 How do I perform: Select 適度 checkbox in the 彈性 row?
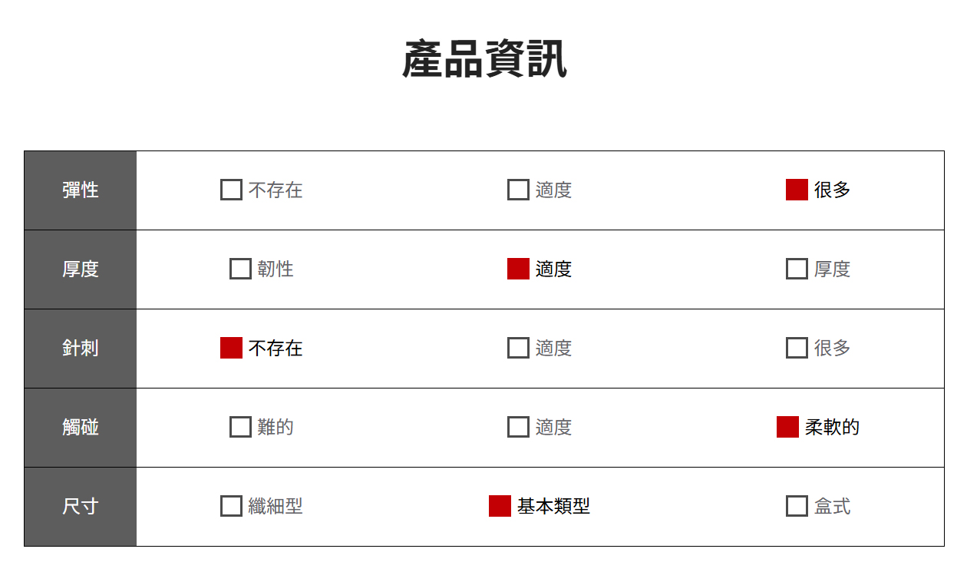point(518,190)
